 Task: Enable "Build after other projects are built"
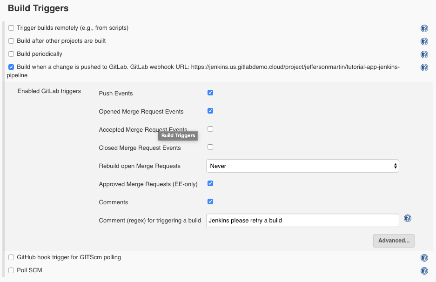11,41
